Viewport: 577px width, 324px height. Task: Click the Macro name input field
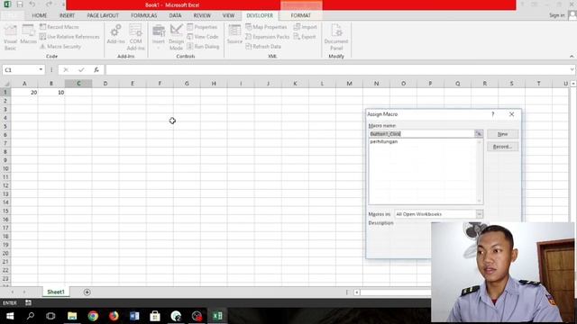pyautogui.click(x=421, y=134)
